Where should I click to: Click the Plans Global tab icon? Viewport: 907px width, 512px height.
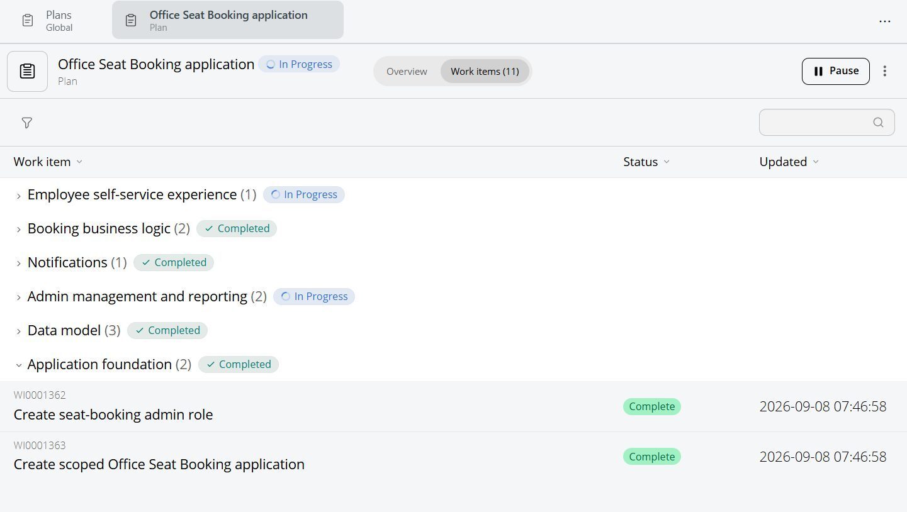pyautogui.click(x=28, y=21)
